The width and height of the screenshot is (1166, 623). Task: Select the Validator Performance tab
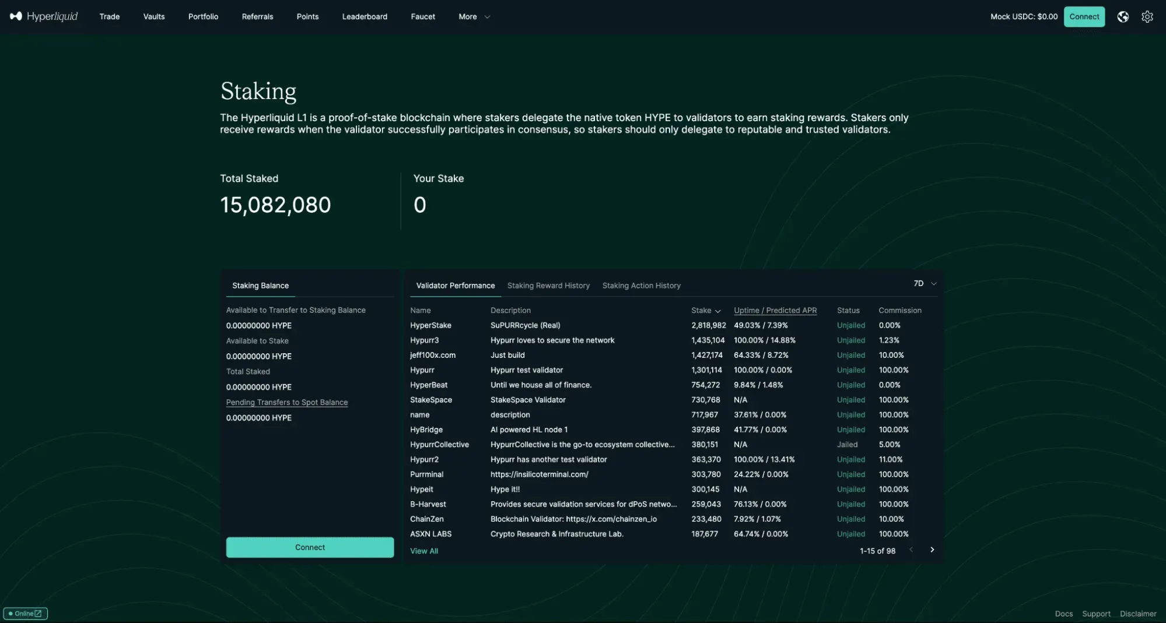coord(456,286)
